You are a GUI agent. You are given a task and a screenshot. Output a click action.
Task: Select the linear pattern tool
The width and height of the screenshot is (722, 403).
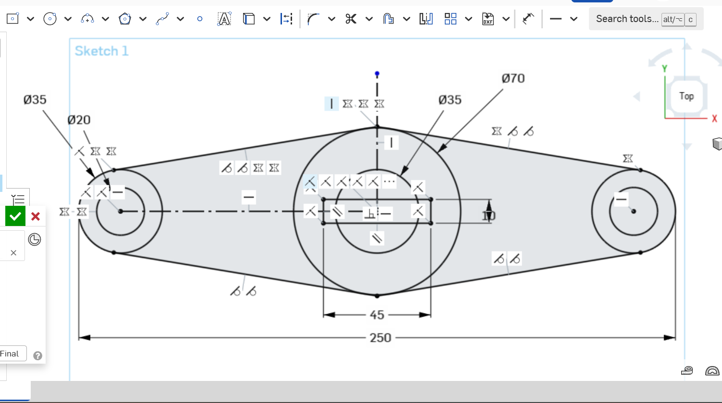pos(450,19)
